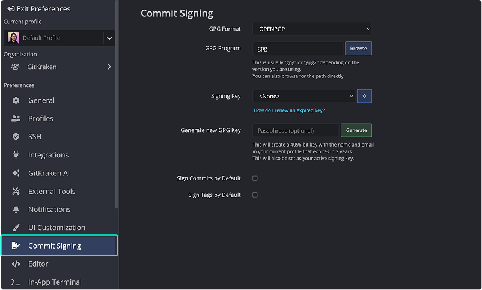Expand the GitKraken organization chevron
This screenshot has width=482, height=290.
(109, 67)
